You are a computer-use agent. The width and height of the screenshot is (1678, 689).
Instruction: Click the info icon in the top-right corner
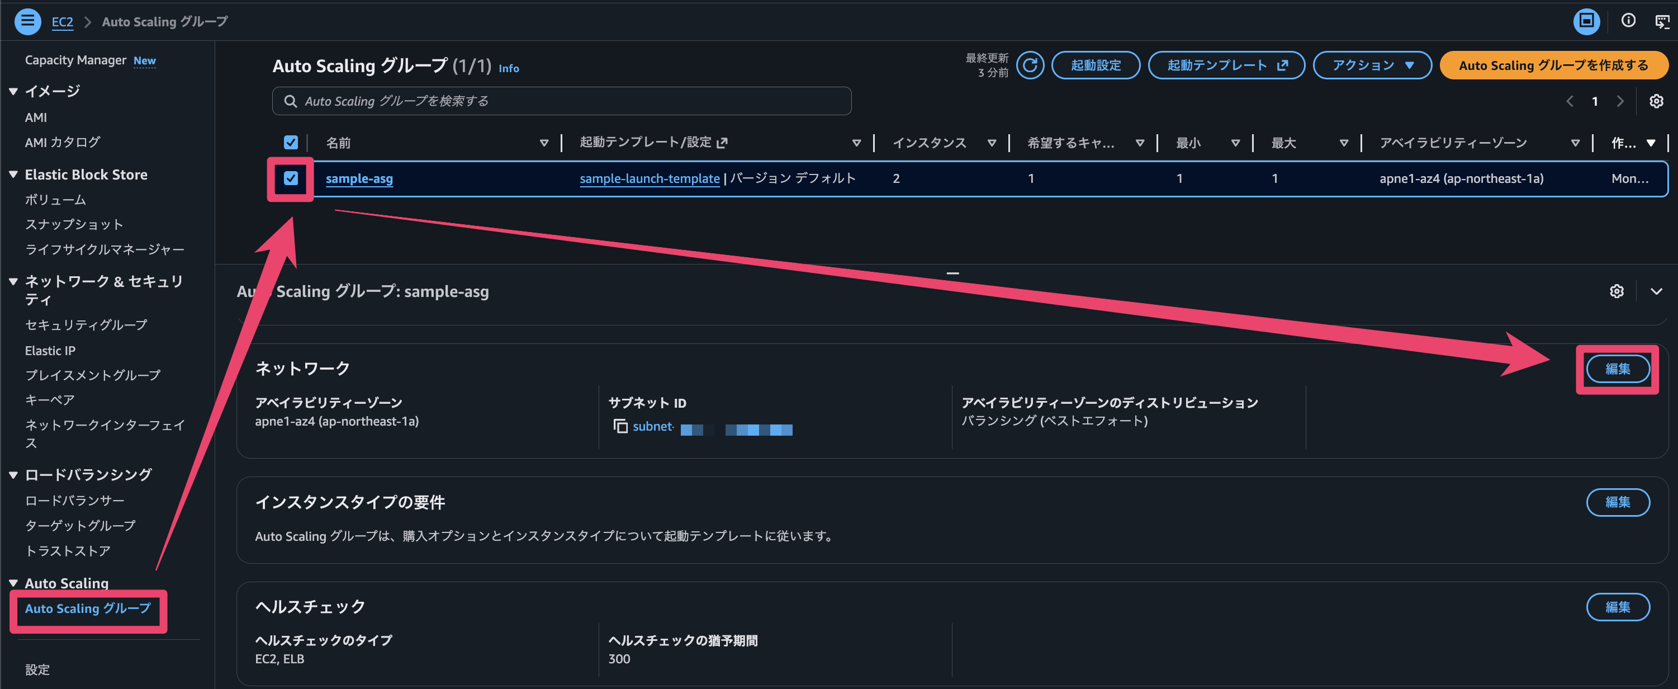pyautogui.click(x=1628, y=21)
